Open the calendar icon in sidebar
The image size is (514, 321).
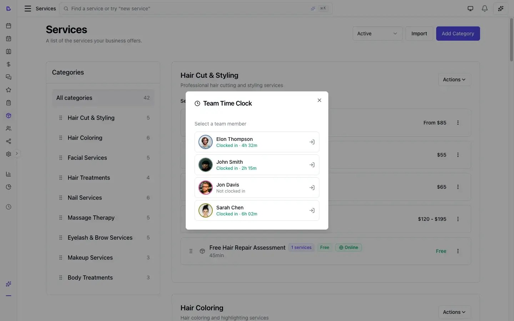tap(9, 26)
